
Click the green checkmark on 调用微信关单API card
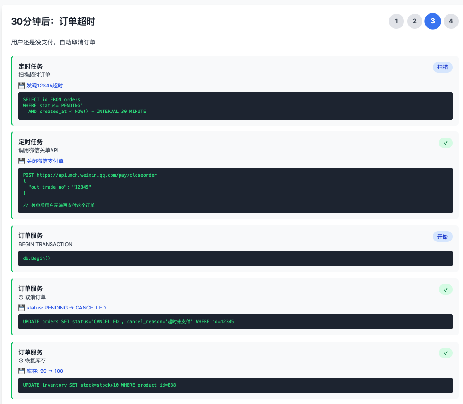446,143
